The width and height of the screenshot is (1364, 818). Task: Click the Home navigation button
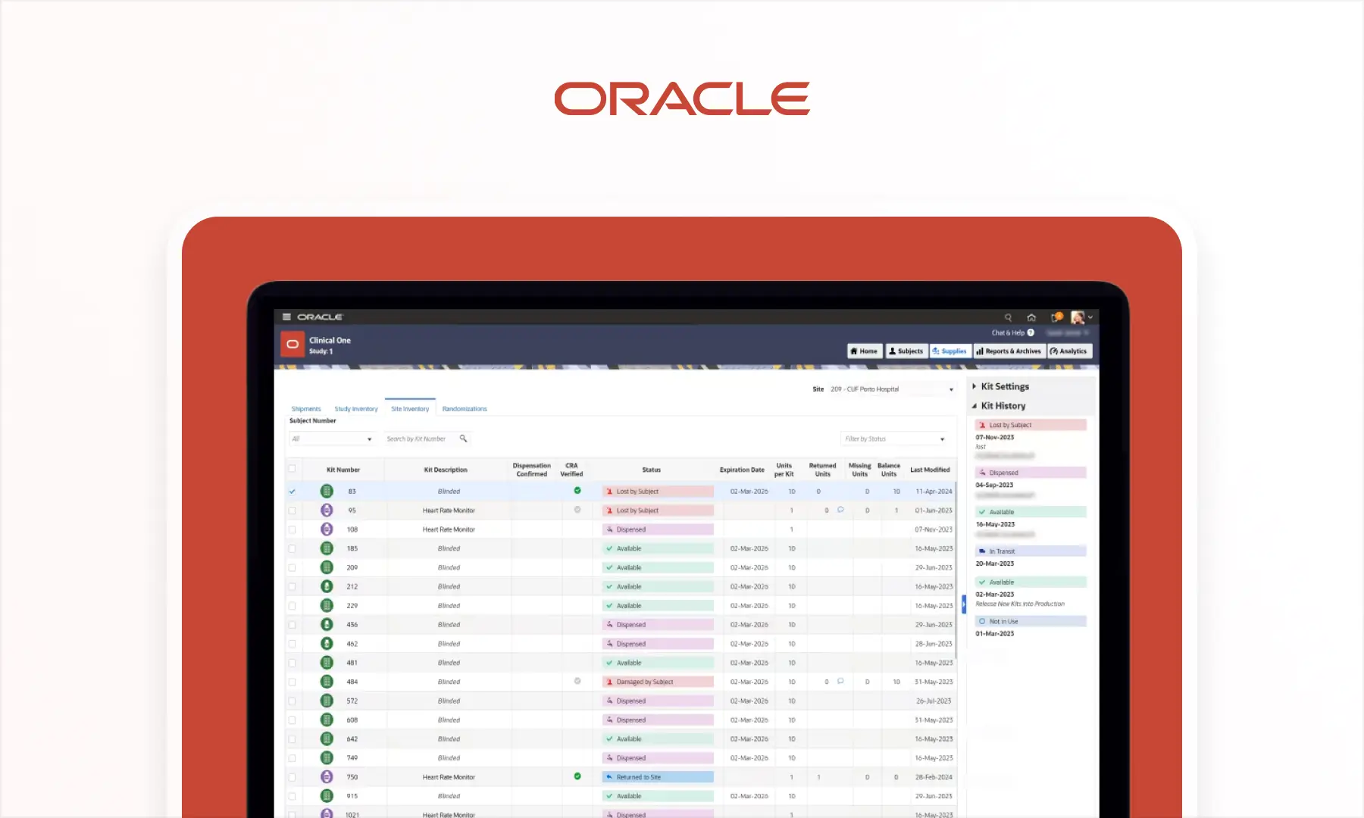[865, 351]
